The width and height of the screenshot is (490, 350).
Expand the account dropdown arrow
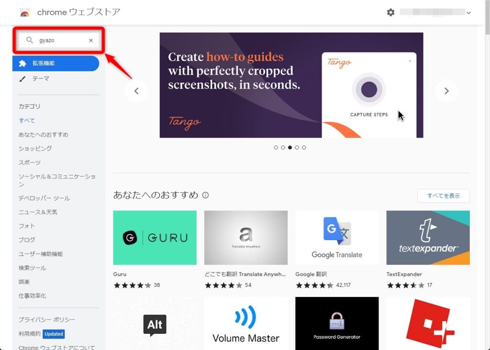[x=468, y=13]
